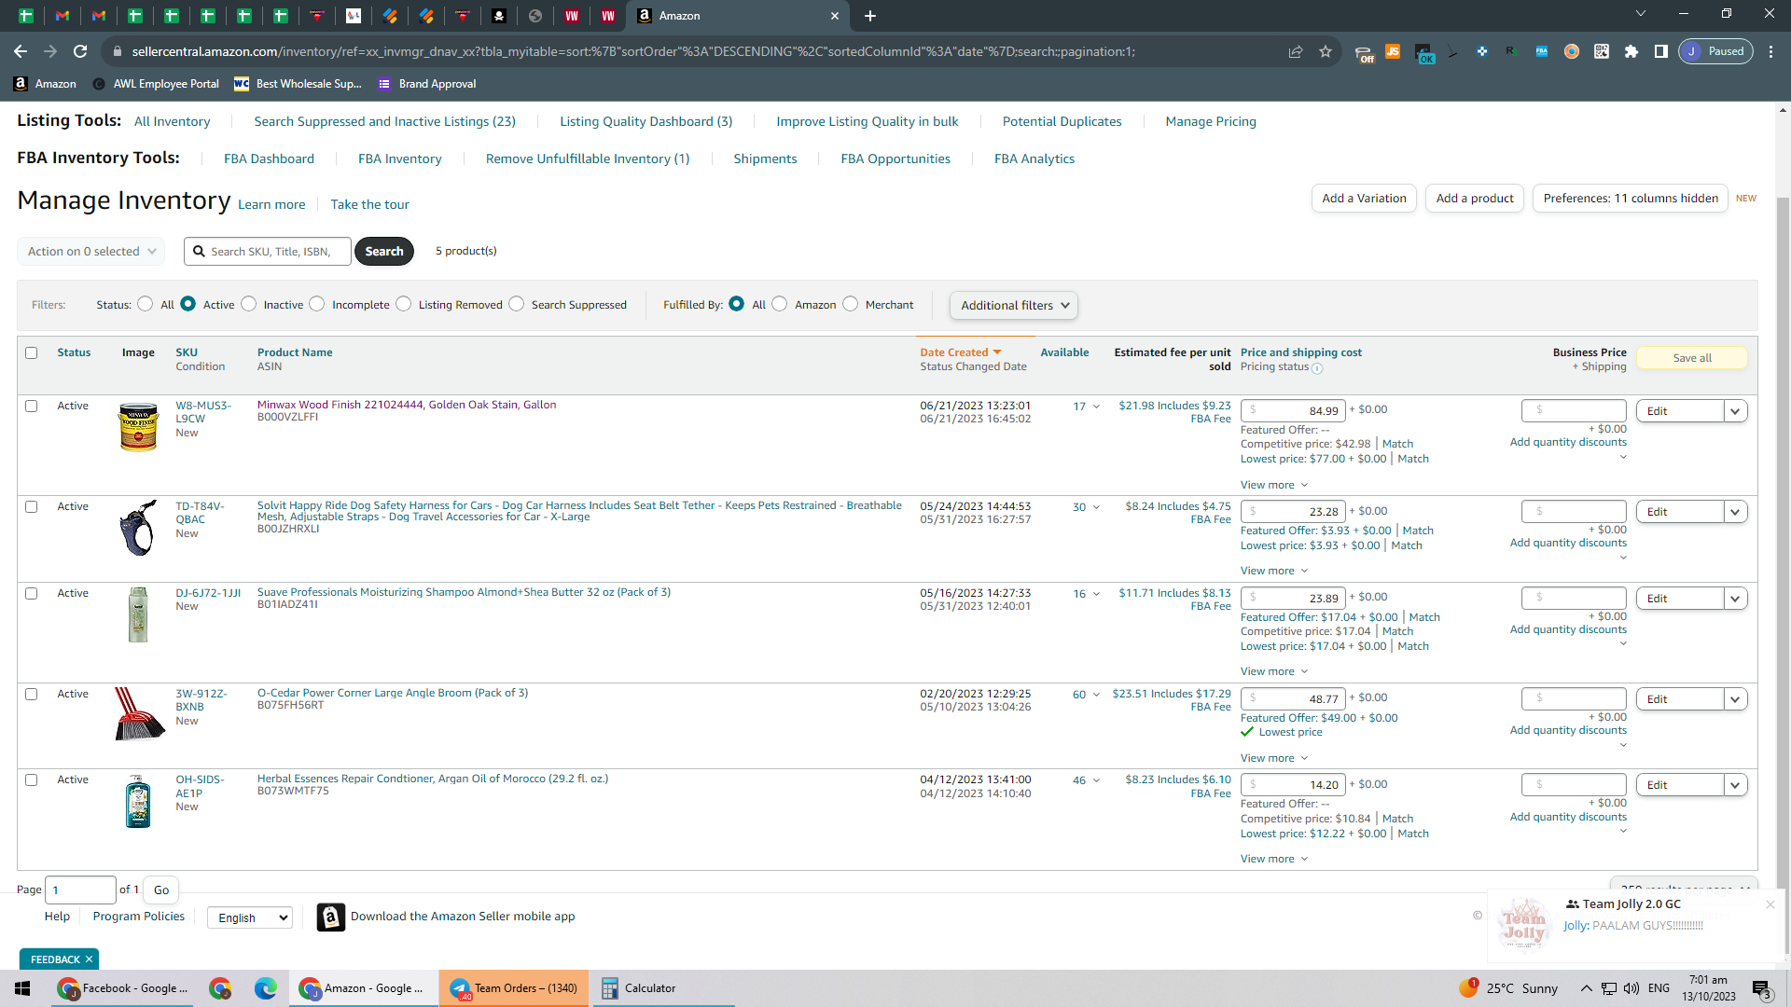Open Facebook Chrome window in taskbar

(123, 988)
